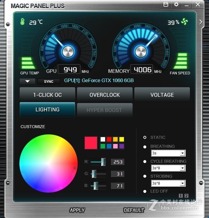209x218 pixels.
Task: Click the green fan speed icon
Action: (185, 22)
